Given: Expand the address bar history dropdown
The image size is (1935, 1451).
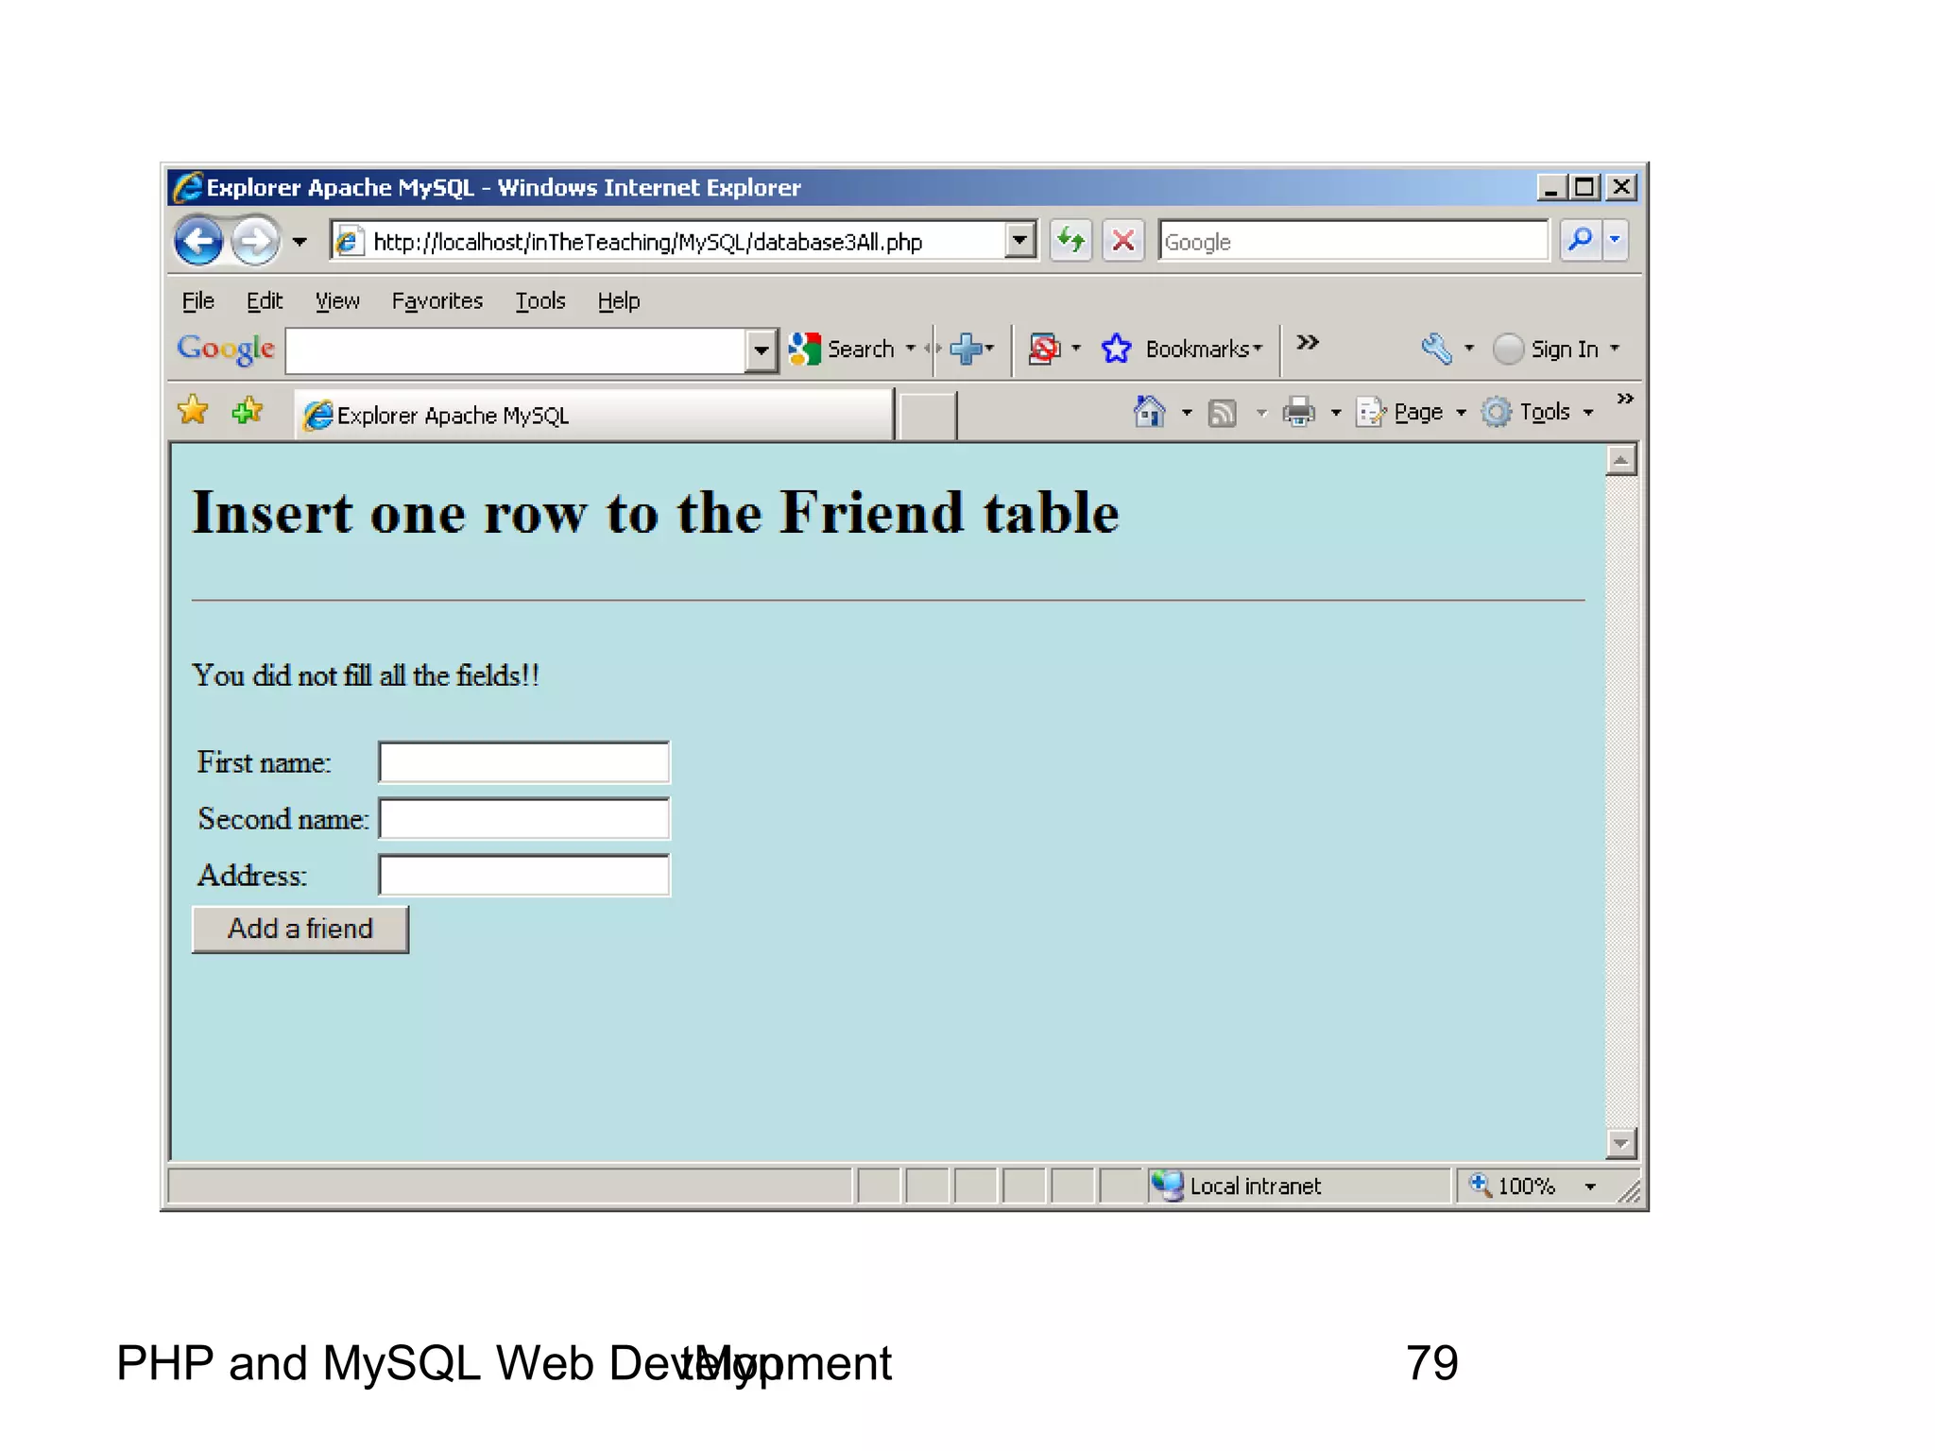Looking at the screenshot, I should point(1019,241).
